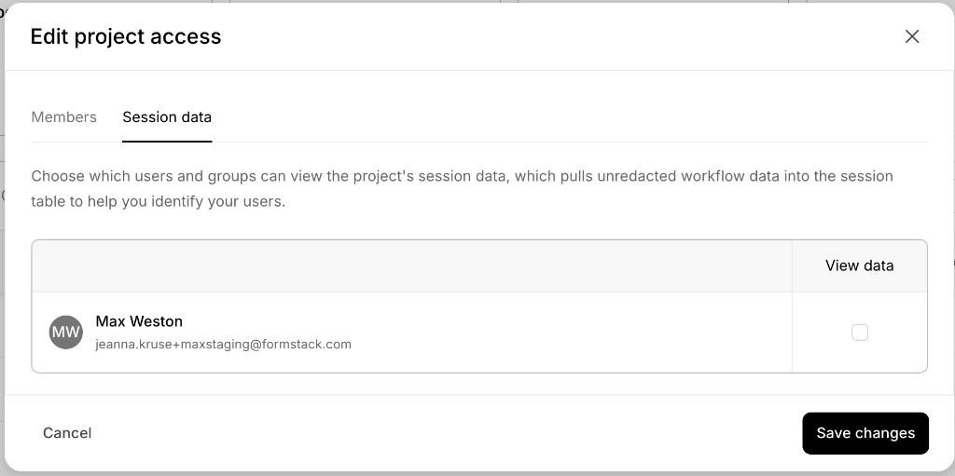Click the jeanna.kruse+maxstaging@formstack.com email address

(224, 345)
